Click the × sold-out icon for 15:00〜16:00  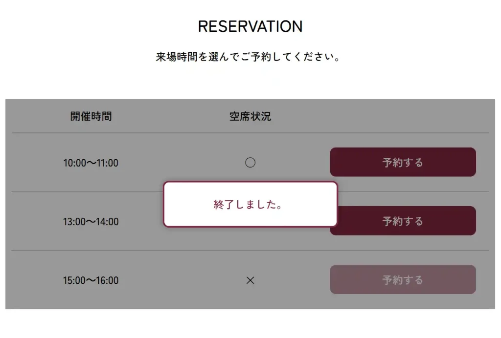250,280
